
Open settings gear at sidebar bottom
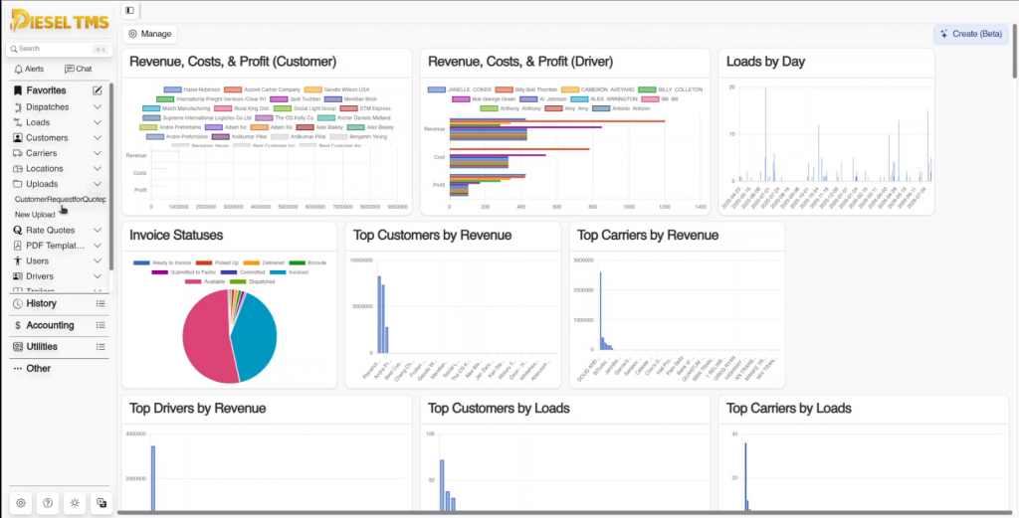[21, 503]
